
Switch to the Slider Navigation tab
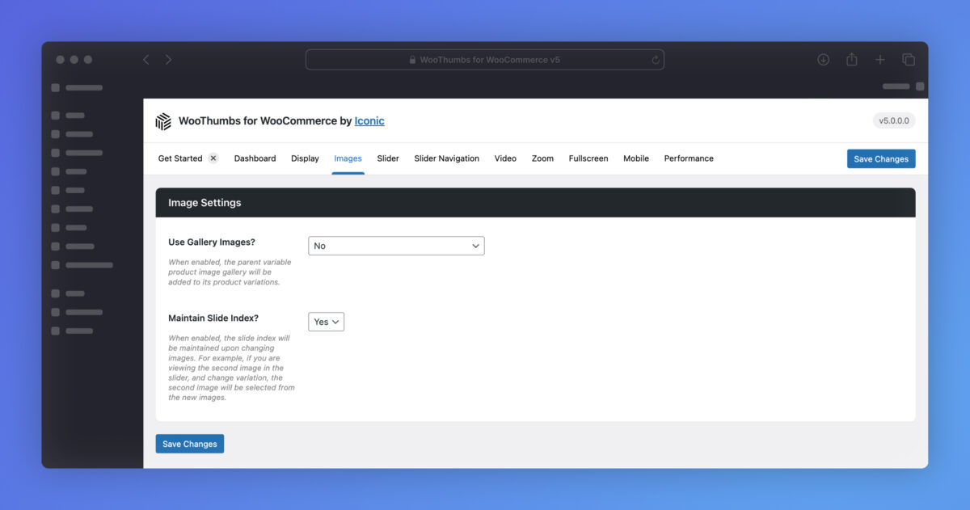[x=446, y=158]
